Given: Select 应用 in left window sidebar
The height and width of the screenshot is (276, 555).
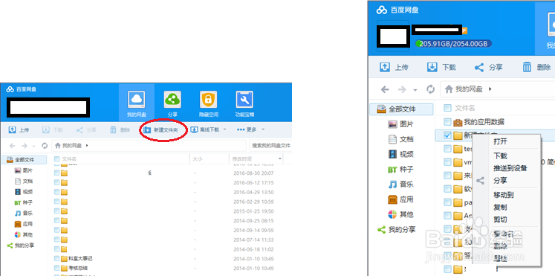Looking at the screenshot, I should (x=24, y=224).
